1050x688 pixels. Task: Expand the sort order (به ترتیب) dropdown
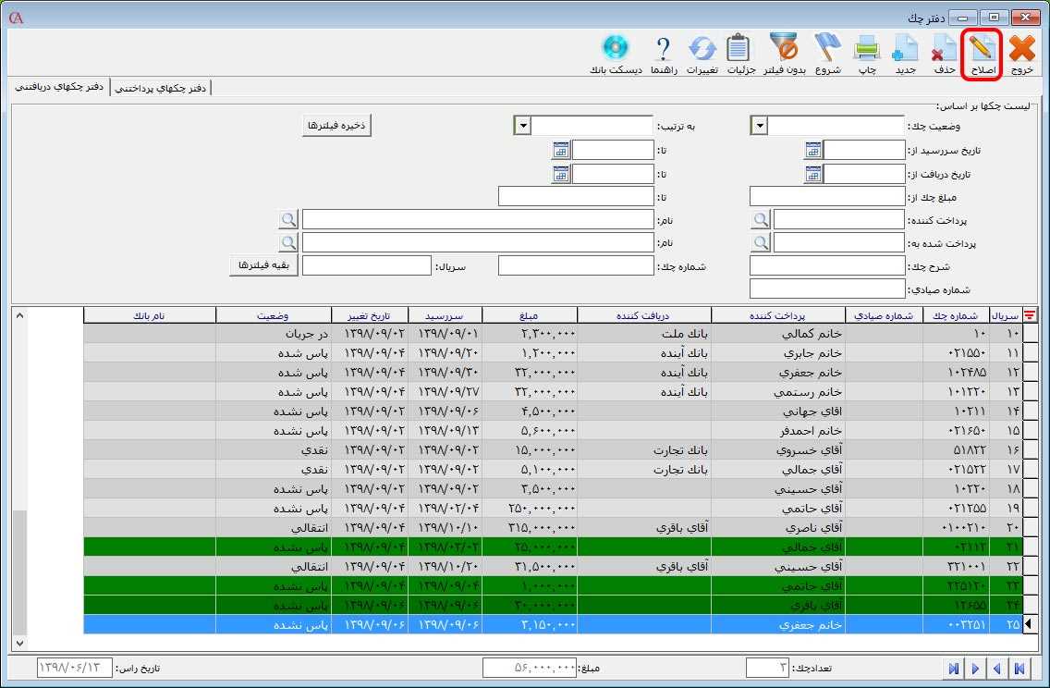[x=522, y=126]
